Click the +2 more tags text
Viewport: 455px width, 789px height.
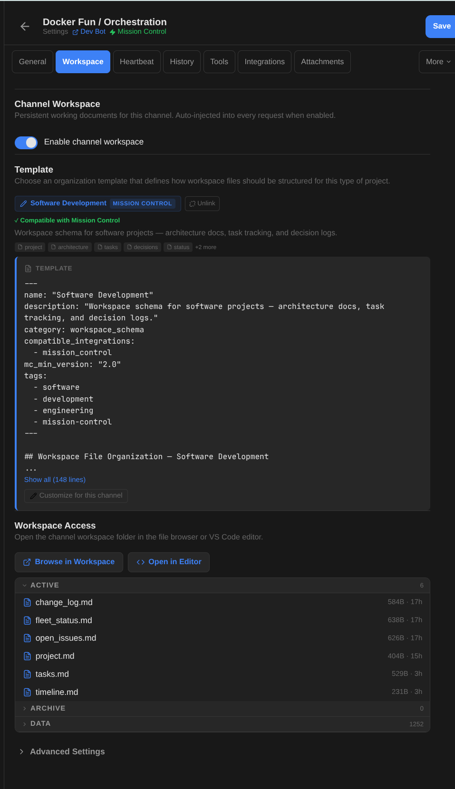click(x=206, y=247)
